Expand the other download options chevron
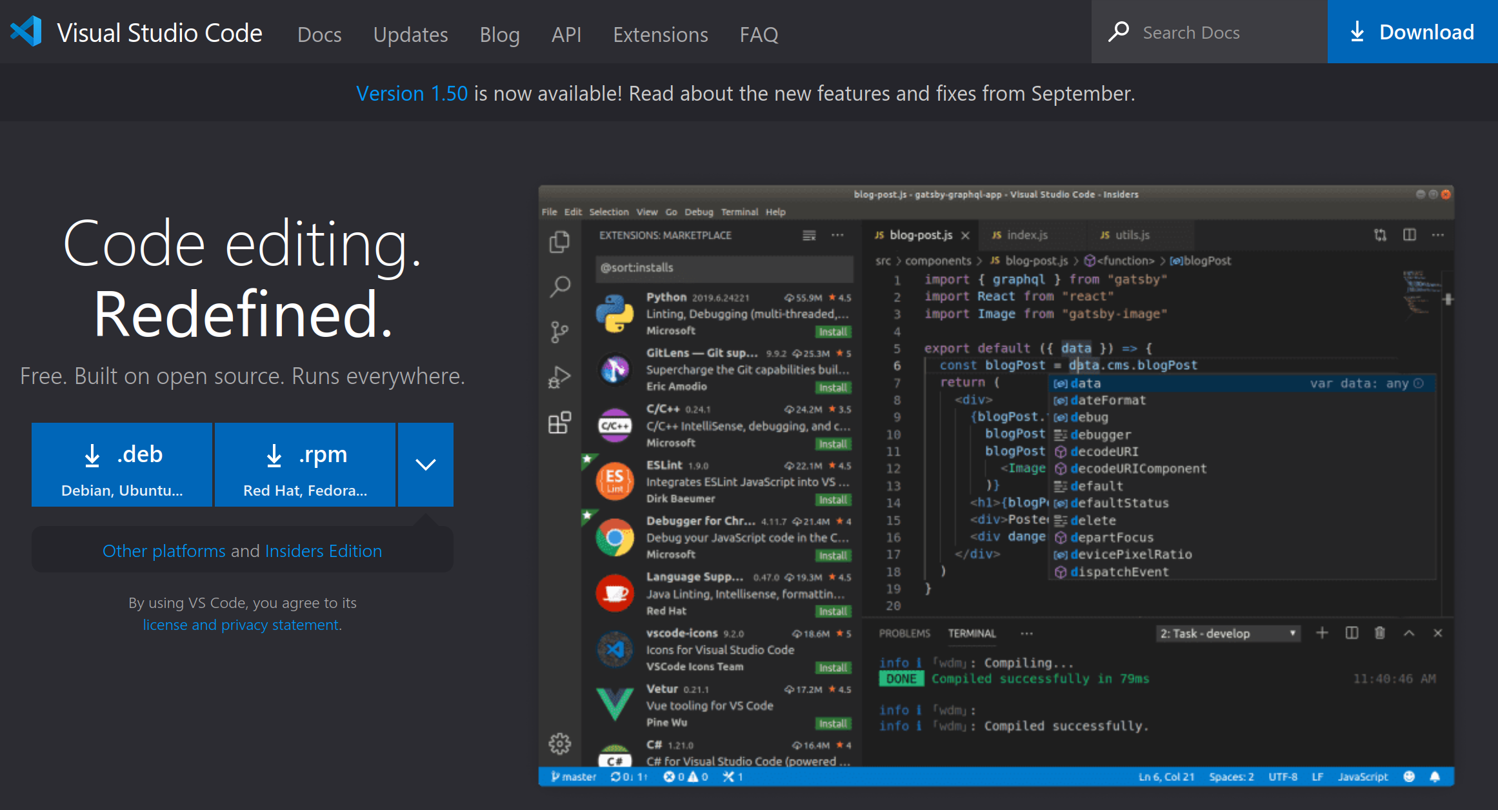 click(x=425, y=464)
